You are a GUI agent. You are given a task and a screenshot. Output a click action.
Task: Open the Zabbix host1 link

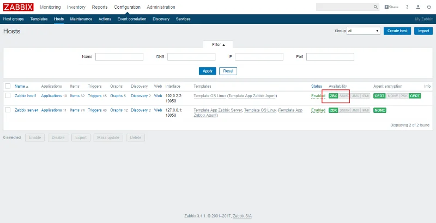point(26,95)
